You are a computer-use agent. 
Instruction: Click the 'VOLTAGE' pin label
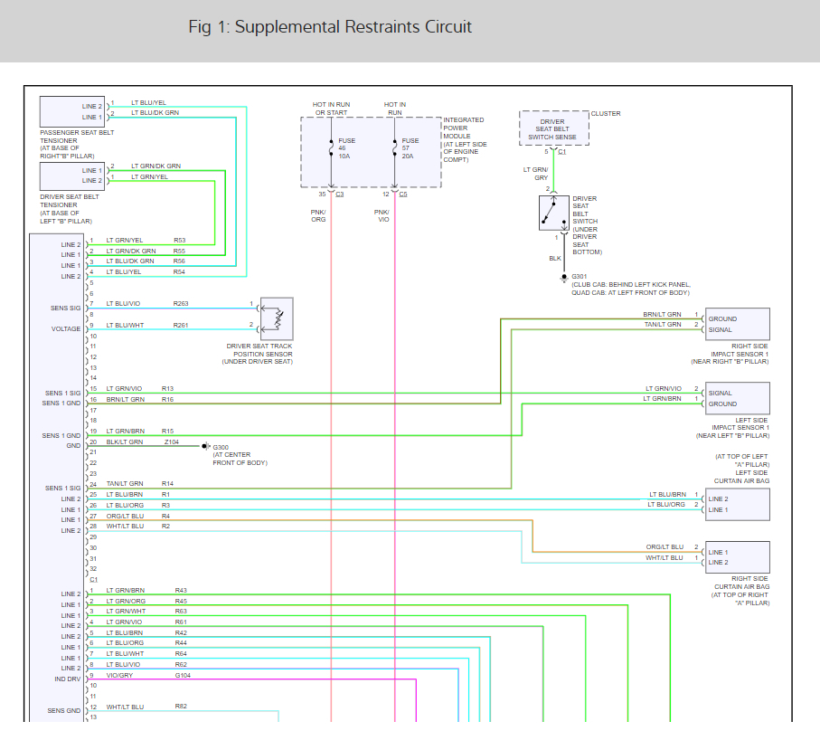click(66, 329)
